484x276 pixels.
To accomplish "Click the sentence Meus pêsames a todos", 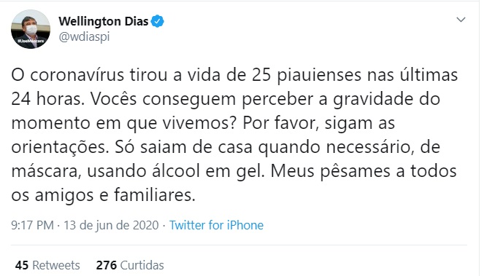I will coord(364,171).
